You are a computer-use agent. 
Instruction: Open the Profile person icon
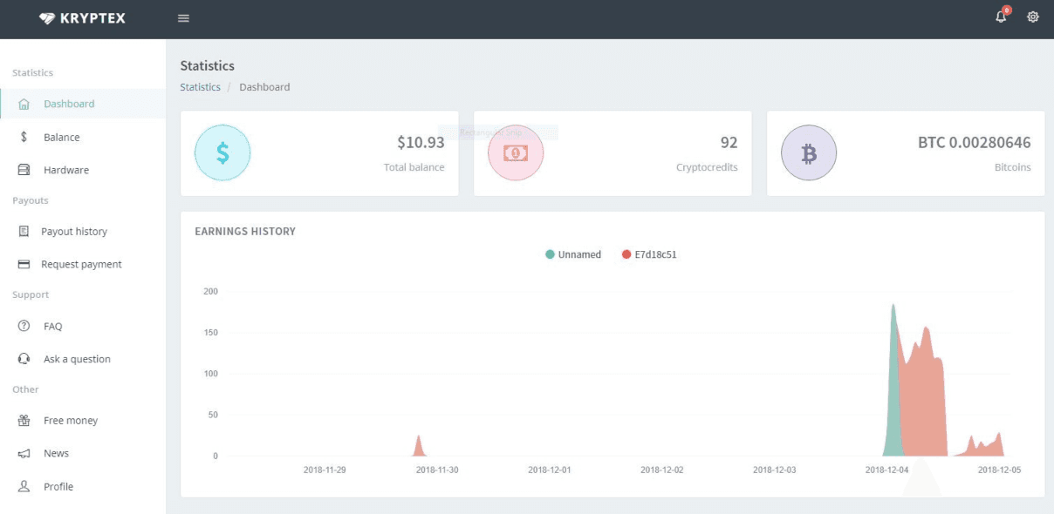point(24,485)
